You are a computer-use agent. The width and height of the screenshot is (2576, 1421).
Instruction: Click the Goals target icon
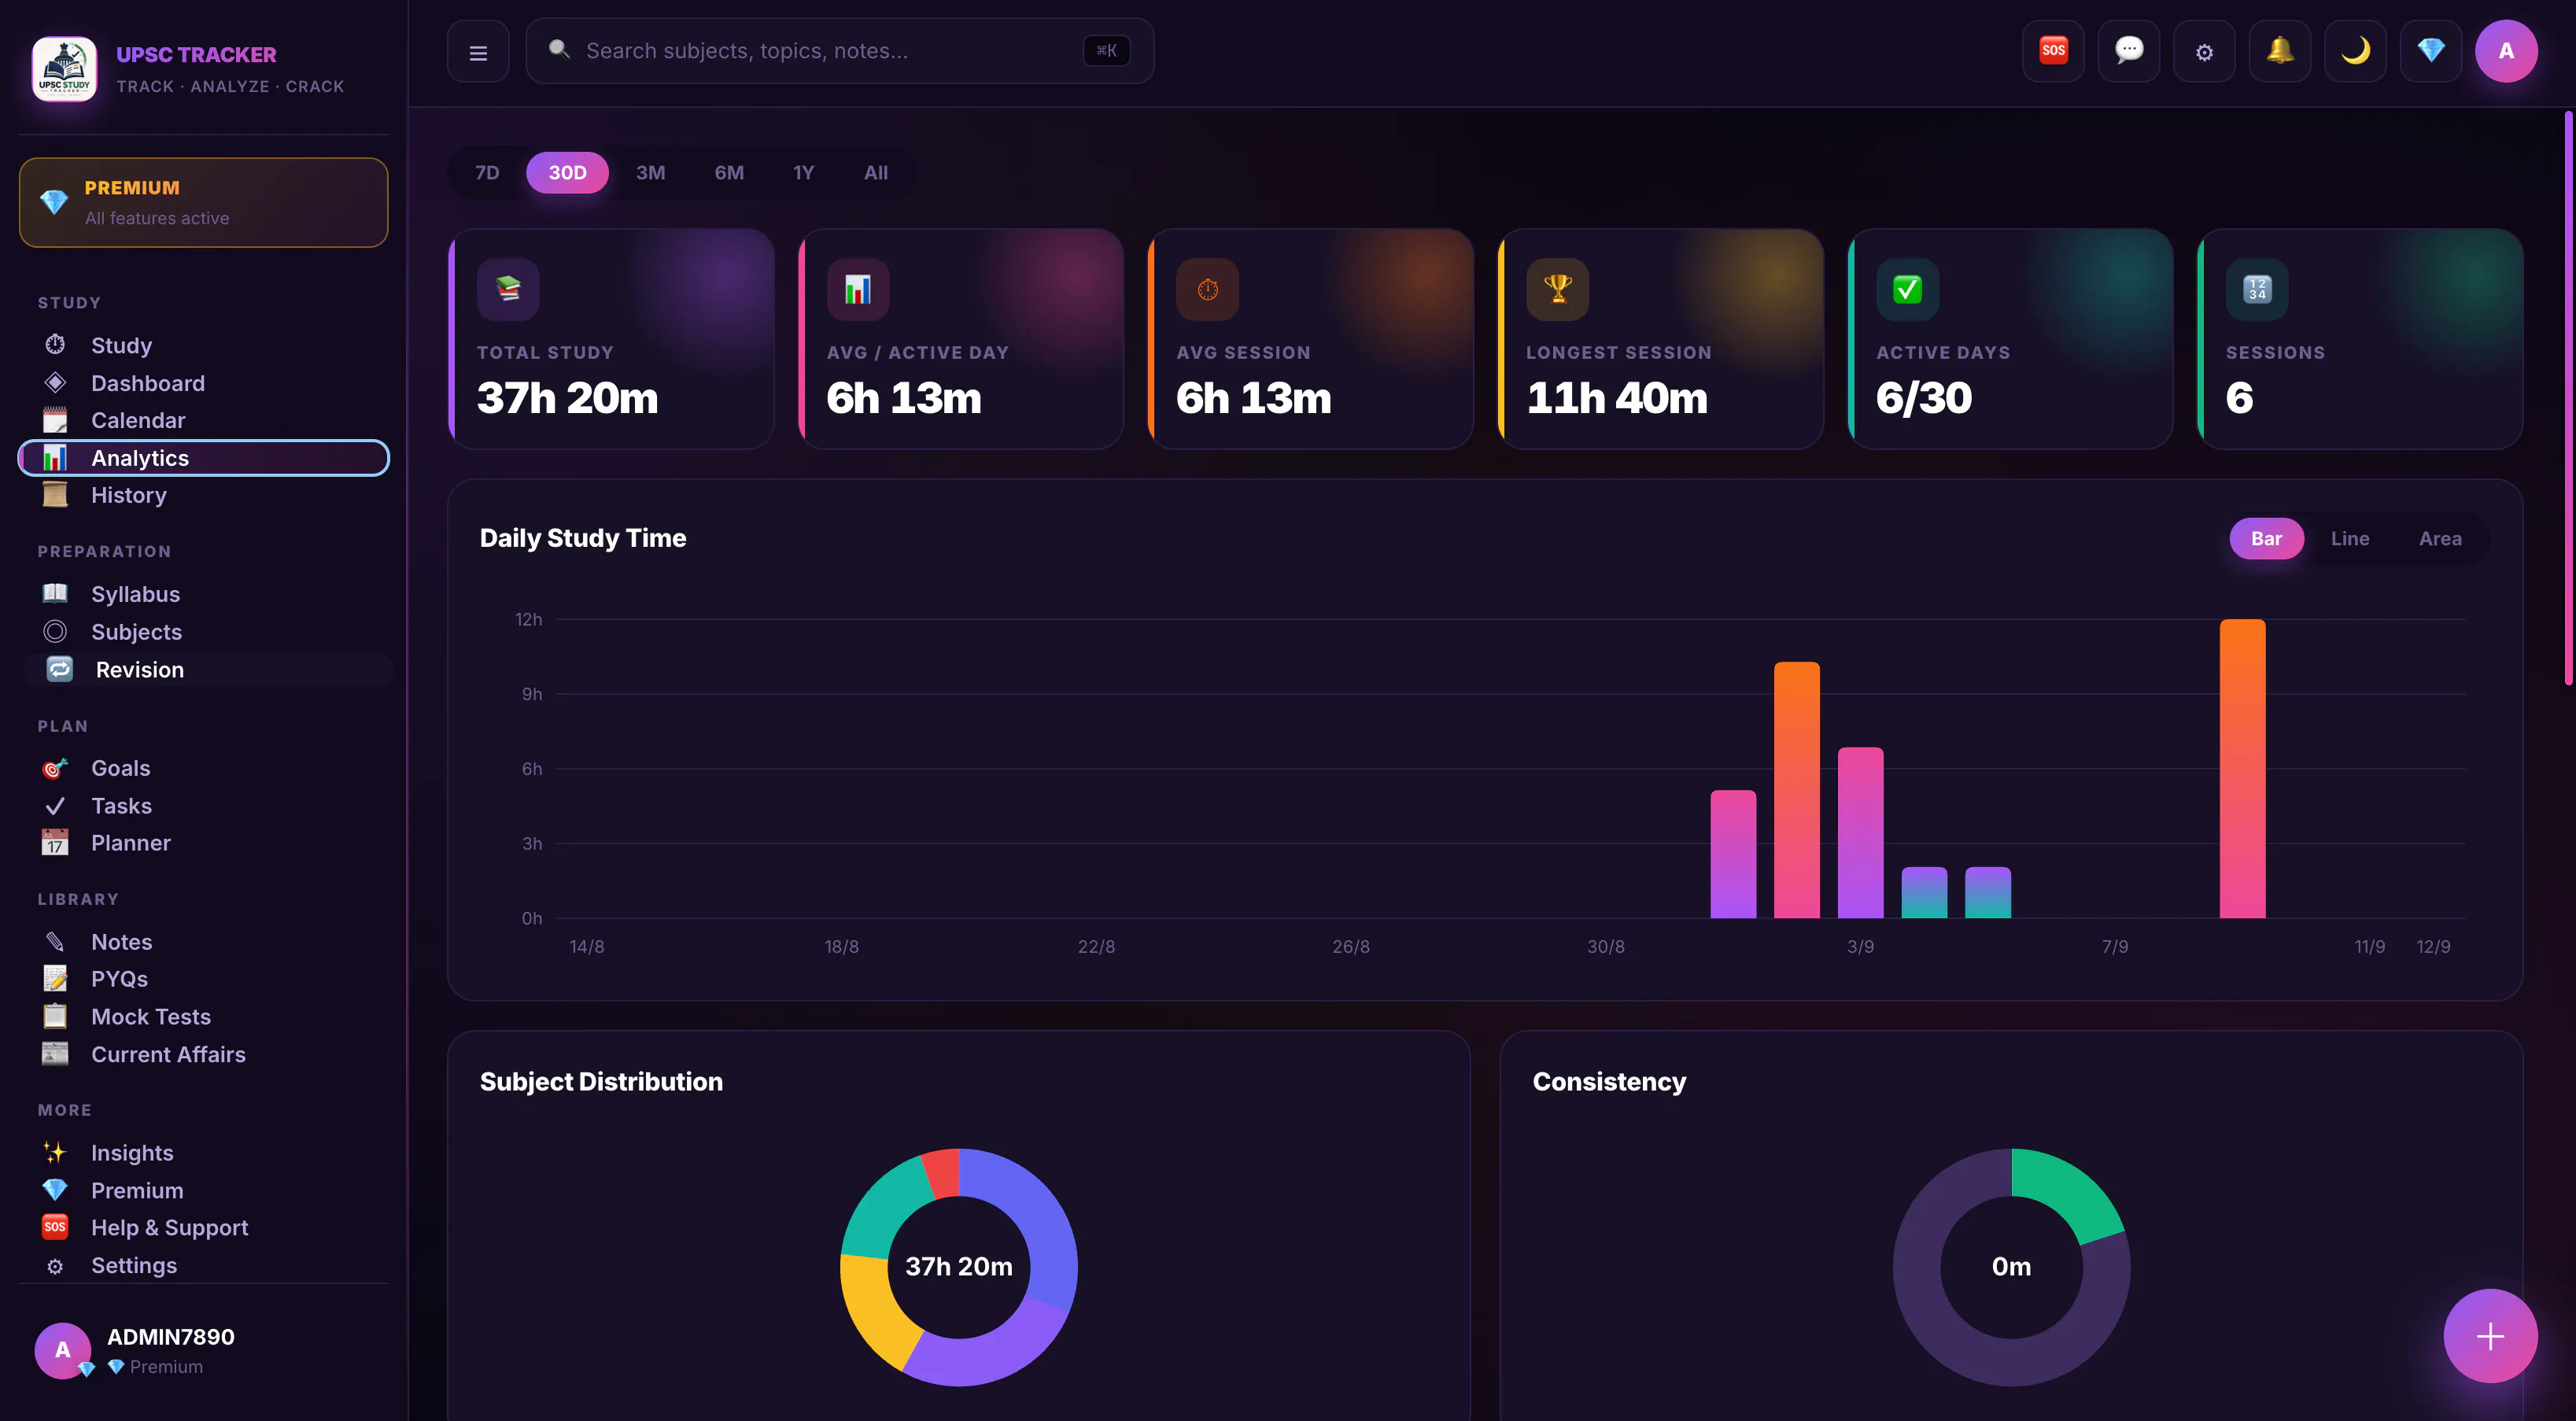[55, 768]
